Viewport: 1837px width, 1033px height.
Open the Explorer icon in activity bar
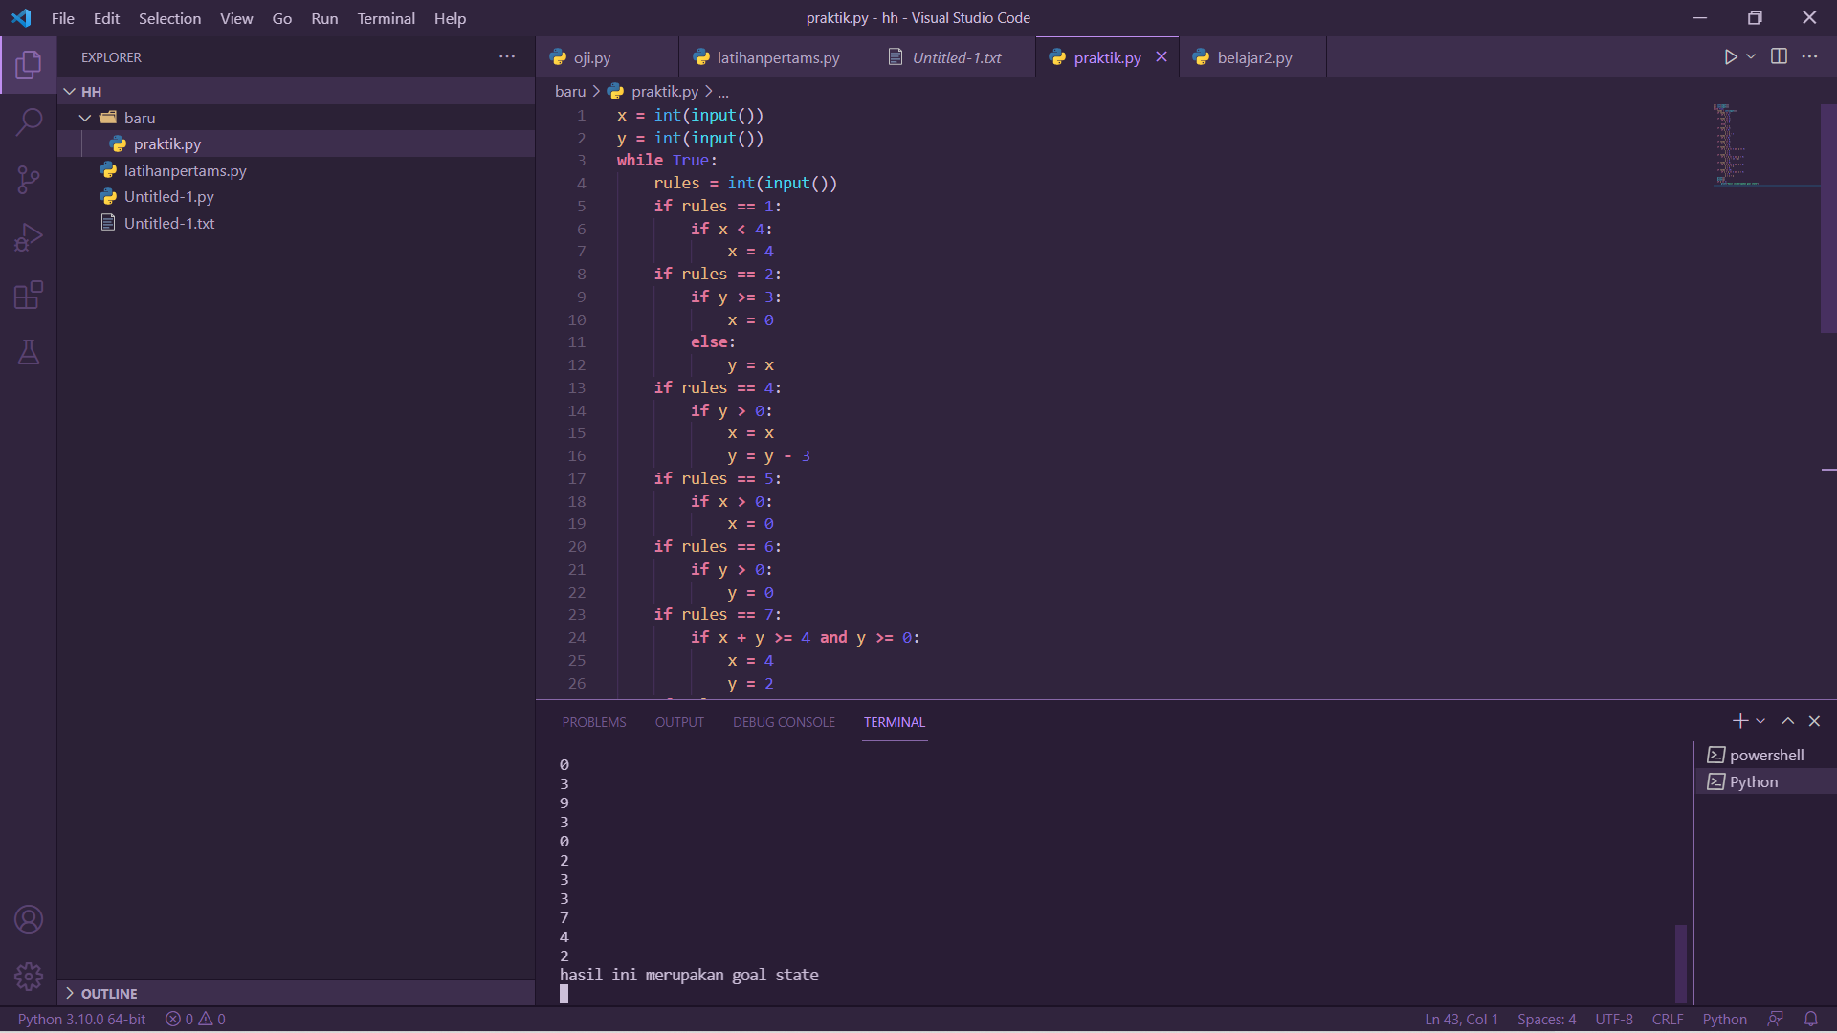[x=29, y=65]
